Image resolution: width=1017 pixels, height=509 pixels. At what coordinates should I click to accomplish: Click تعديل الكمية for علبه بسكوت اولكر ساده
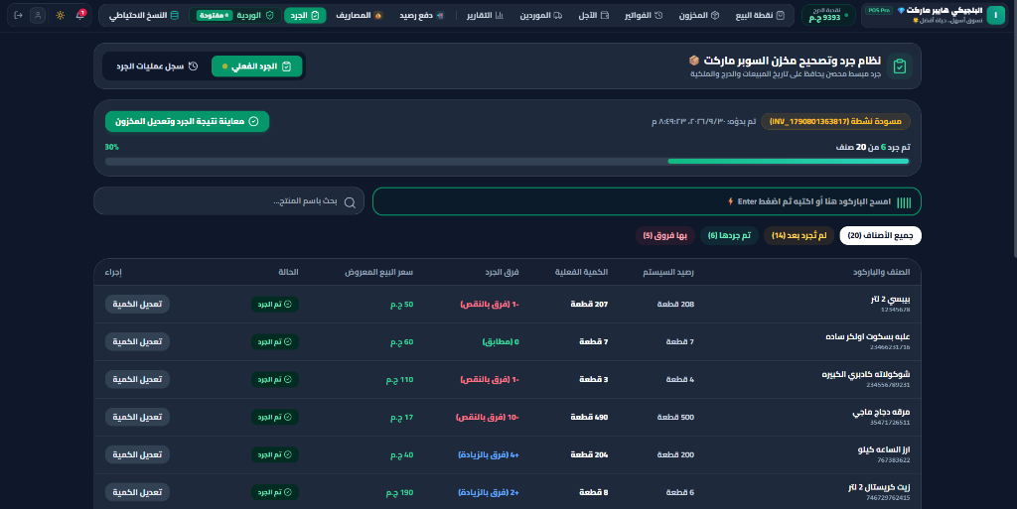click(137, 341)
